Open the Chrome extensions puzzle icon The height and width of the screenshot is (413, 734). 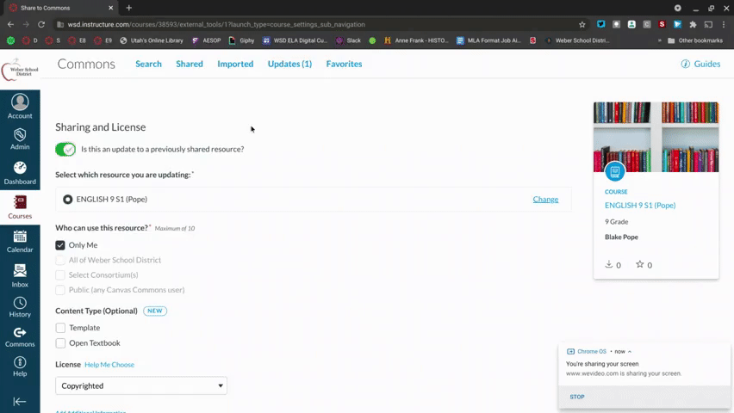pyautogui.click(x=693, y=24)
